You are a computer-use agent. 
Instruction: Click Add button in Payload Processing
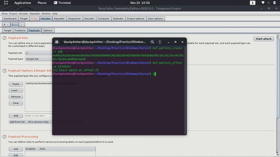(x=16, y=149)
